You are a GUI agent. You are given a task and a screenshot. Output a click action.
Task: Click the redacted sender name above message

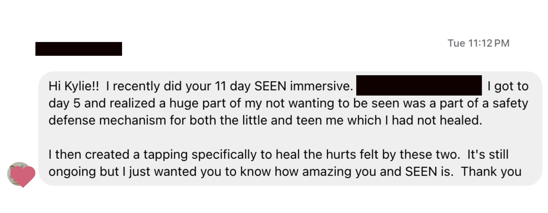point(79,49)
